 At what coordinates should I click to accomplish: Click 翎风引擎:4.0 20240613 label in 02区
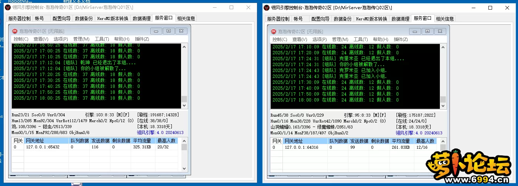419,133
